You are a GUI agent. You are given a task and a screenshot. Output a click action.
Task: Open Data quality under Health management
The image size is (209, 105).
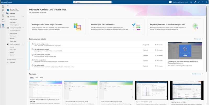[13, 50]
